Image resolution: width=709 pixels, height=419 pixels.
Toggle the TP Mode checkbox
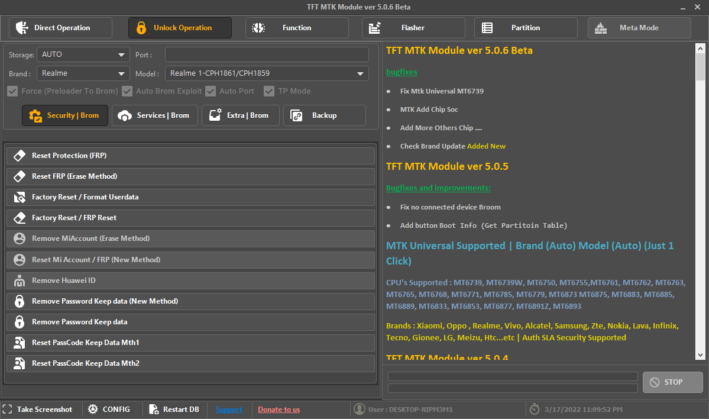269,91
